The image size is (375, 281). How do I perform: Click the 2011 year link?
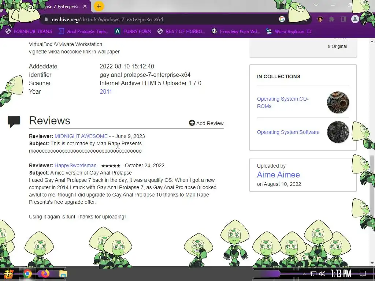106,92
